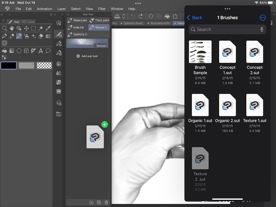
Task: Open the File menu
Action: click(x=18, y=9)
